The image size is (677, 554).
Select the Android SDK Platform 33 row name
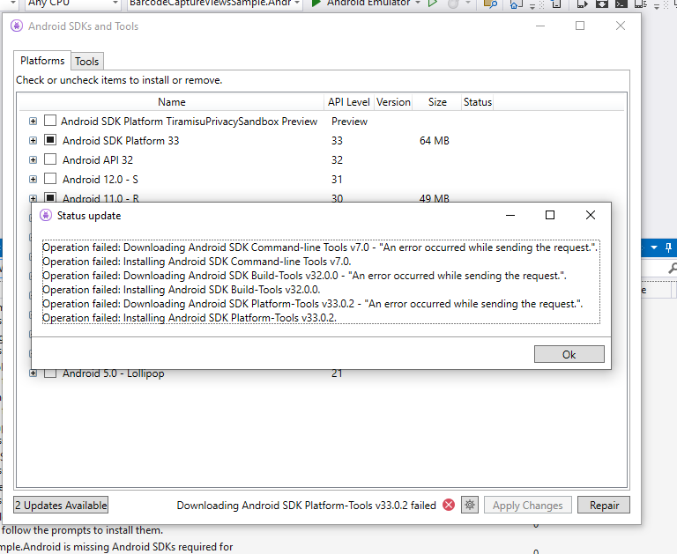click(x=121, y=141)
